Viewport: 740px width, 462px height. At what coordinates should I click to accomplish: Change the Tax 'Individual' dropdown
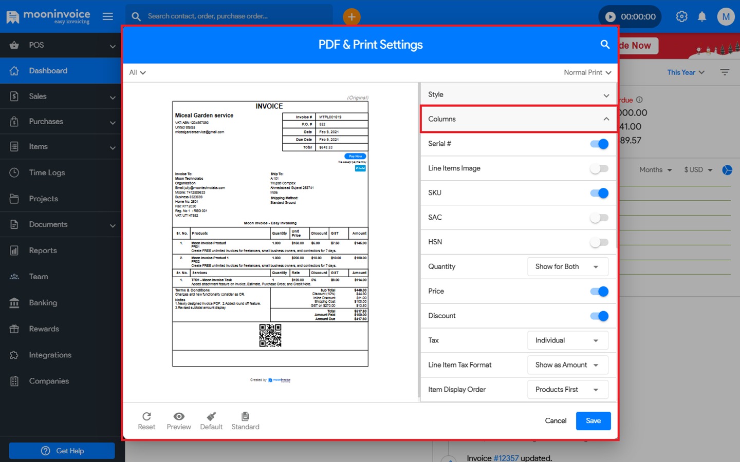coord(567,340)
